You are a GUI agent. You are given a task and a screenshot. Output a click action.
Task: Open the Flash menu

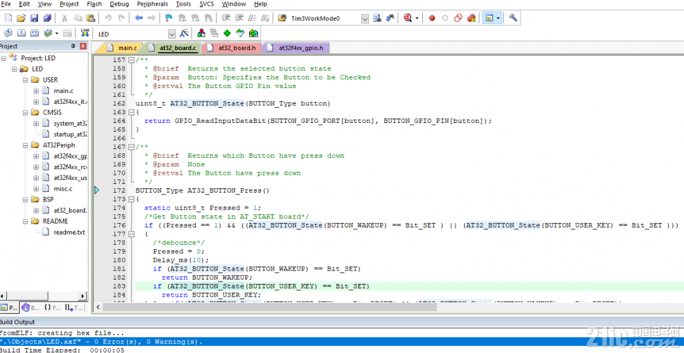click(94, 4)
